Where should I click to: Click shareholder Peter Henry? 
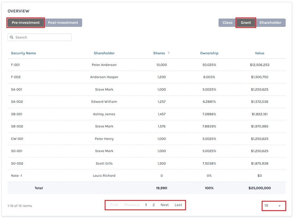click(104, 139)
